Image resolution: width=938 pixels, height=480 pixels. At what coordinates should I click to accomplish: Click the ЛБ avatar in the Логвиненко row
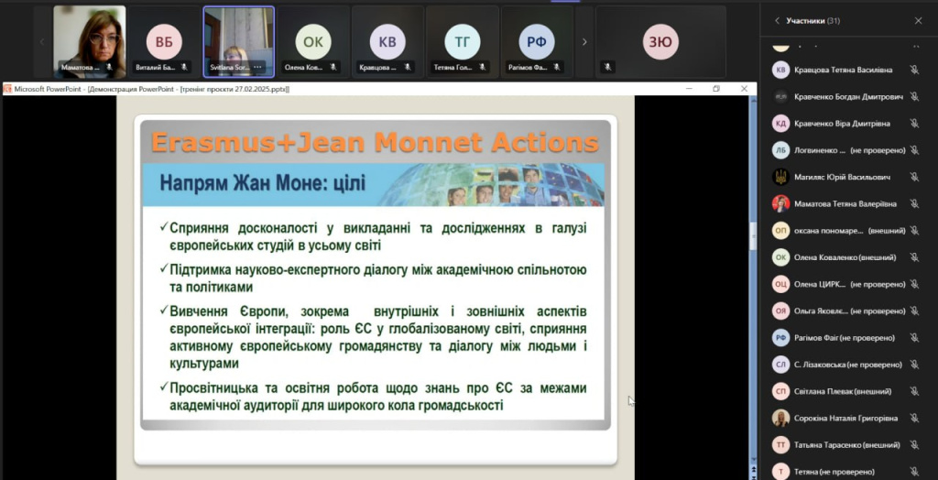[780, 150]
